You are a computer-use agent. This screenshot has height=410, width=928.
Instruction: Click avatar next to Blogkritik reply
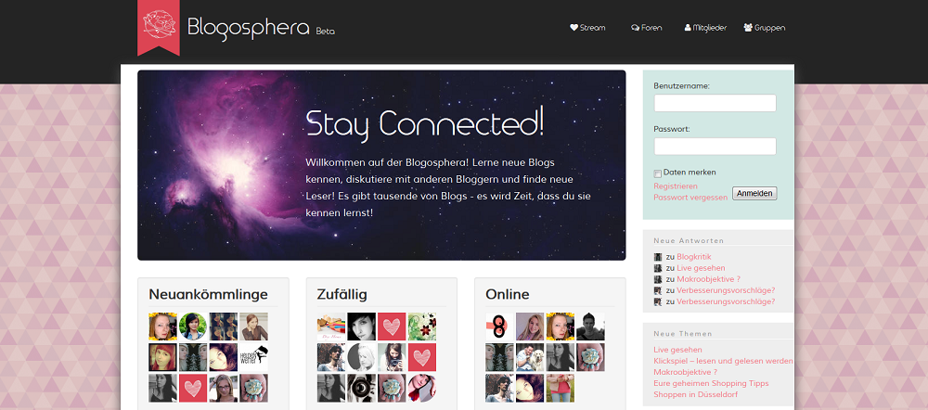point(658,257)
